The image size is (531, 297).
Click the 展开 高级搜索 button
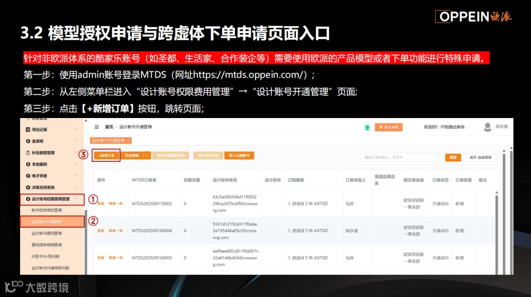[480, 157]
